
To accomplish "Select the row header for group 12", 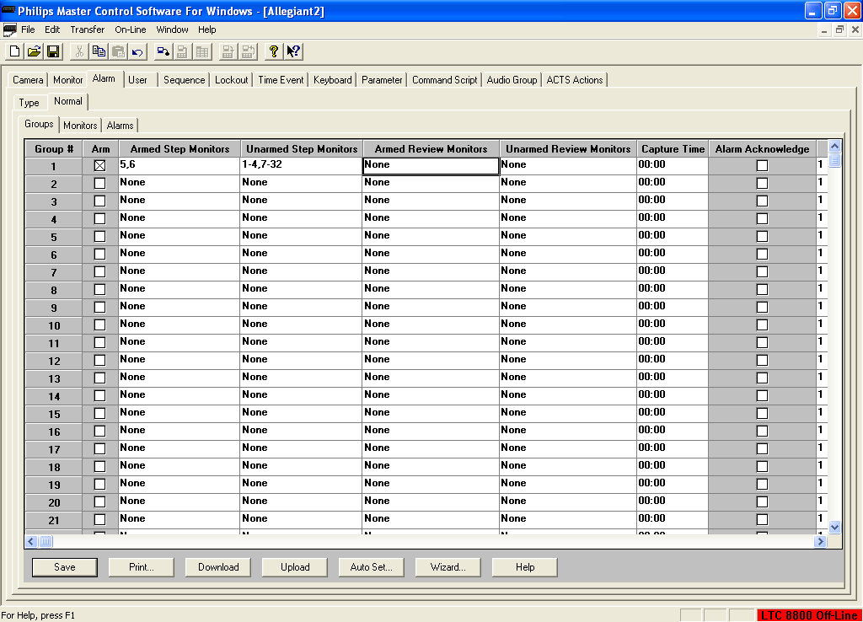I will pyautogui.click(x=53, y=361).
